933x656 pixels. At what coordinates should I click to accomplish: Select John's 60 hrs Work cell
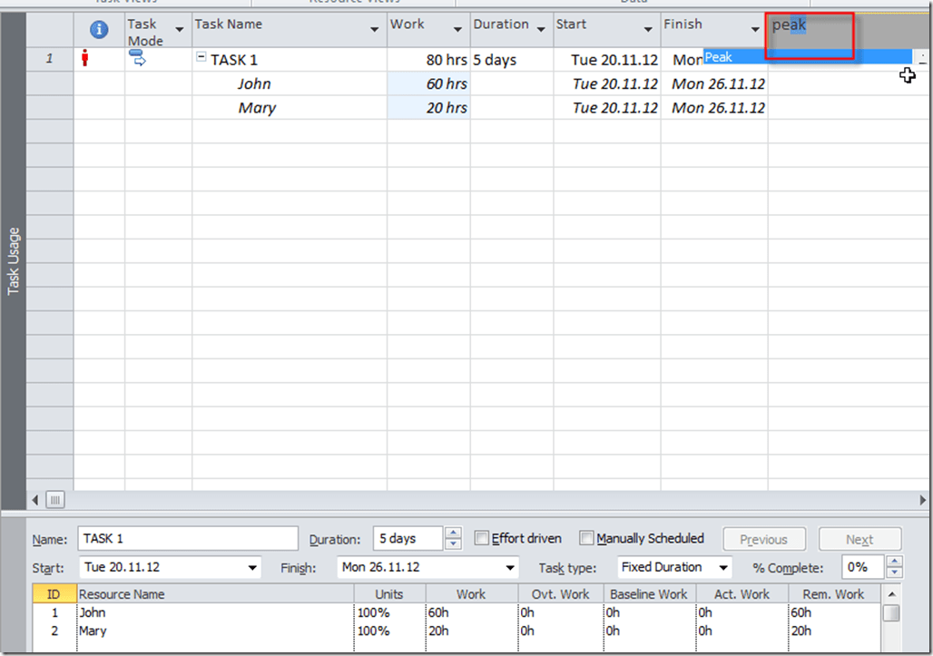coord(428,84)
